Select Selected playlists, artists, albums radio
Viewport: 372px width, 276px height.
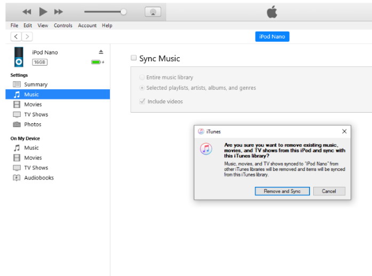pyautogui.click(x=142, y=88)
